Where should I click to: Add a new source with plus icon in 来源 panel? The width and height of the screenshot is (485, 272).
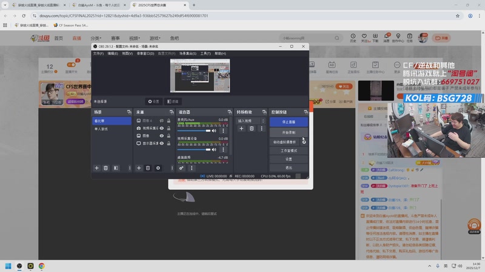click(139, 168)
